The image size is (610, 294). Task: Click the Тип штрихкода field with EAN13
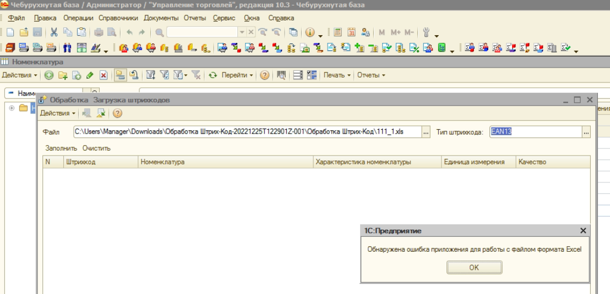point(533,132)
